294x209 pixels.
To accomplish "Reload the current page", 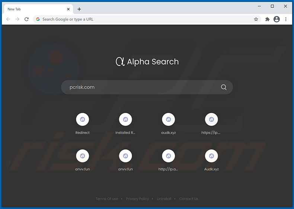I will pos(27,19).
